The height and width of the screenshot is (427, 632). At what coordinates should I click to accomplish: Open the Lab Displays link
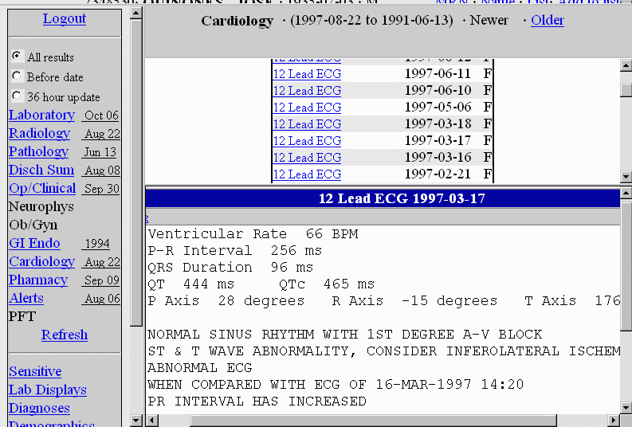(48, 390)
